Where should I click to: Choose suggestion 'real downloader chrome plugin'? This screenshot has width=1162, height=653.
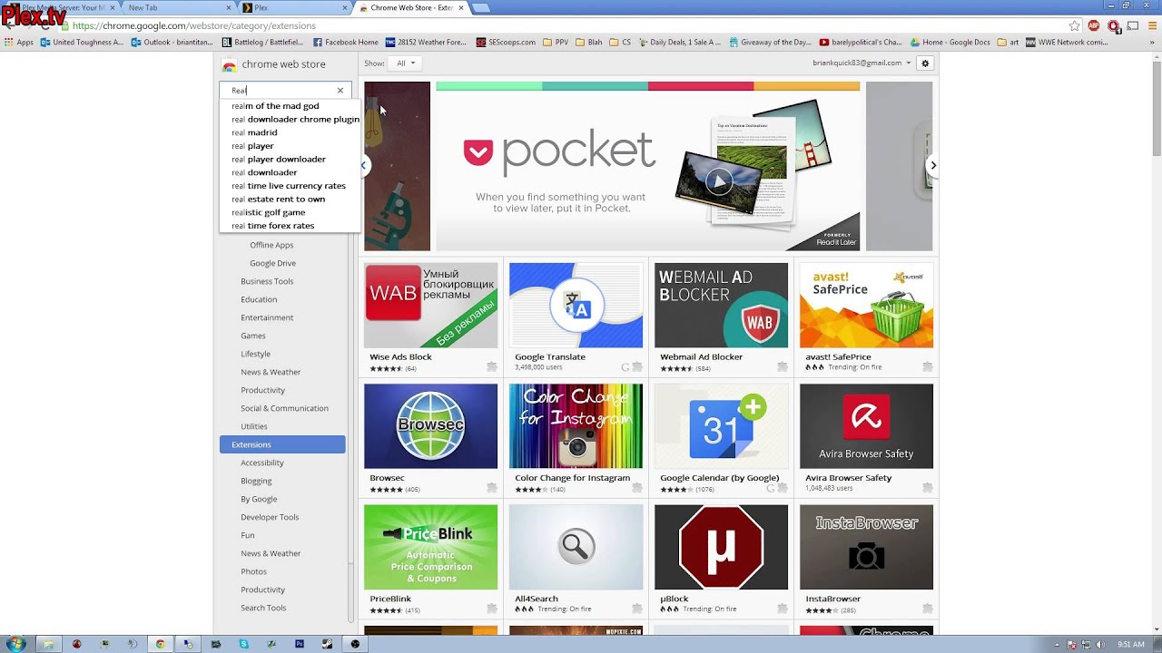tap(295, 119)
